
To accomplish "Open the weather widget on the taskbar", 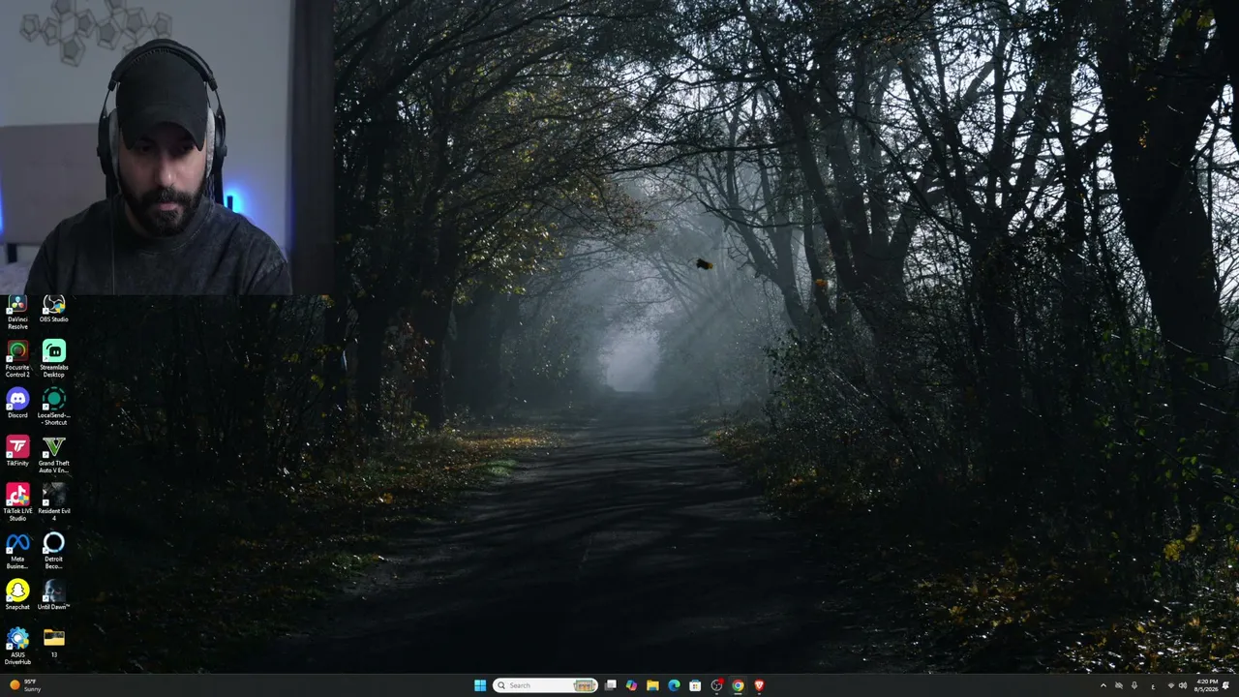I will pos(26,685).
